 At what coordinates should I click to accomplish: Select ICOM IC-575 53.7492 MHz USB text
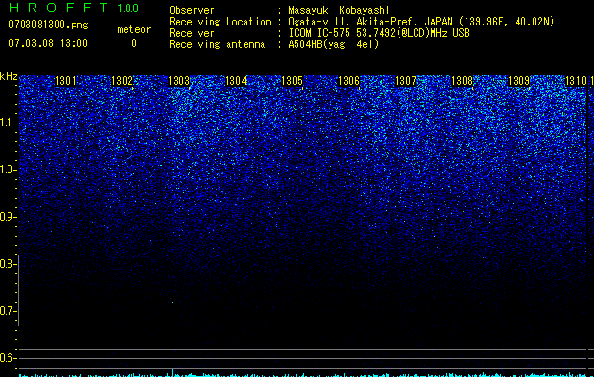(x=379, y=33)
